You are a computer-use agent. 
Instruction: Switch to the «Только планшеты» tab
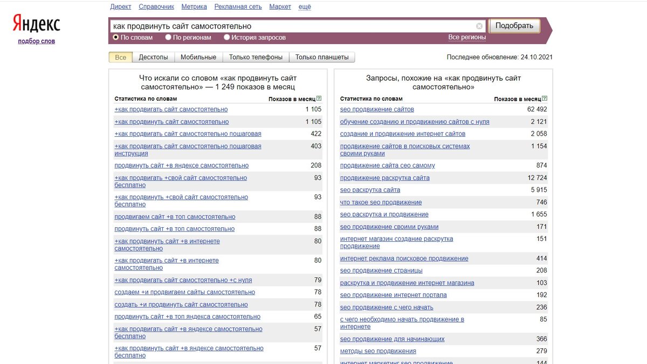coord(322,57)
